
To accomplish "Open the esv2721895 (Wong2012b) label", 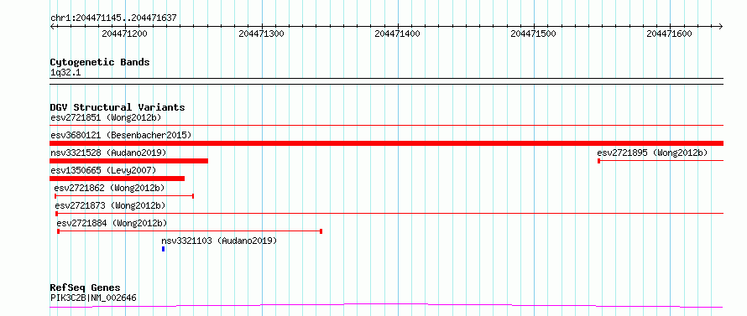I will click(652, 153).
